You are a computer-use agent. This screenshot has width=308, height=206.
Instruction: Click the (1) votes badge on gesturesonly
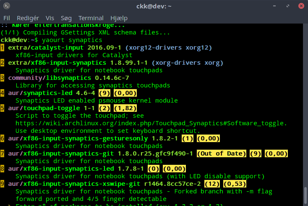coord(188,138)
